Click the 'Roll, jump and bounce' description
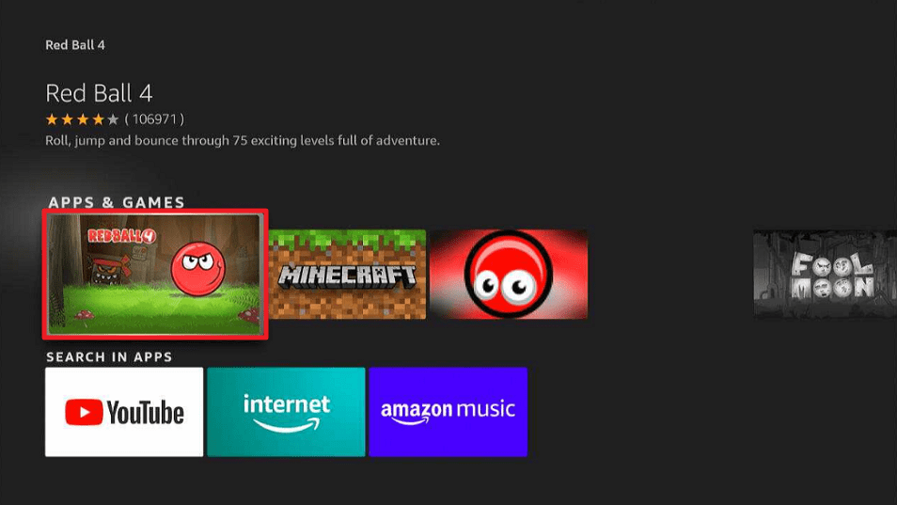Viewport: 897px width, 505px height. point(243,141)
